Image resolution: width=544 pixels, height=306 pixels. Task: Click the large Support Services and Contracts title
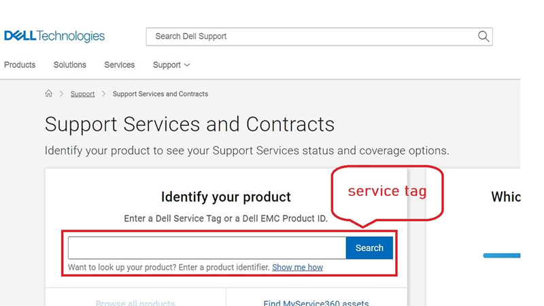tap(190, 124)
